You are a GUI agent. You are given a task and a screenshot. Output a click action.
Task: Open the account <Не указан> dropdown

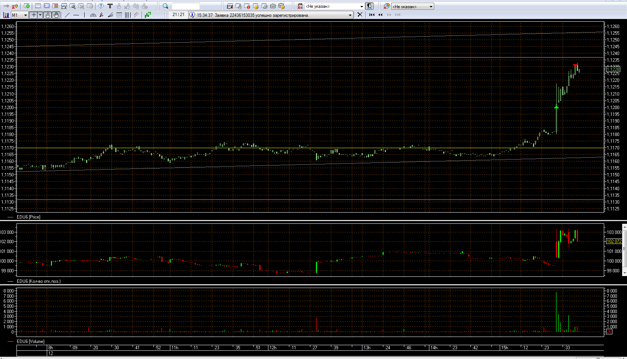coord(412,6)
